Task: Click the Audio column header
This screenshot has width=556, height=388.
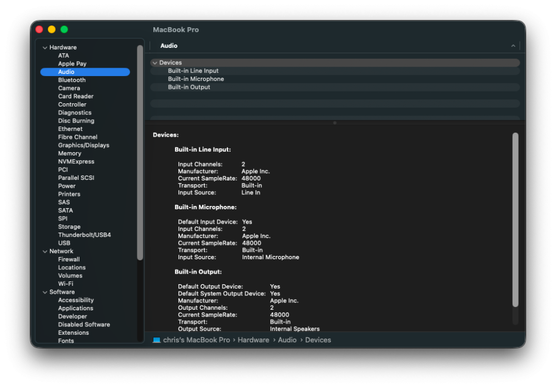Action: (169, 46)
